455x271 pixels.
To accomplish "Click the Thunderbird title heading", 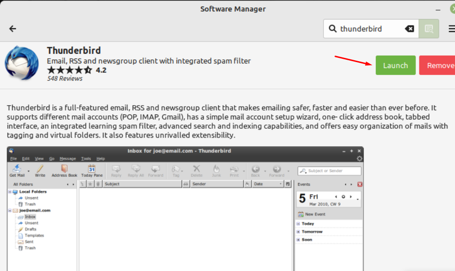I will coord(74,50).
